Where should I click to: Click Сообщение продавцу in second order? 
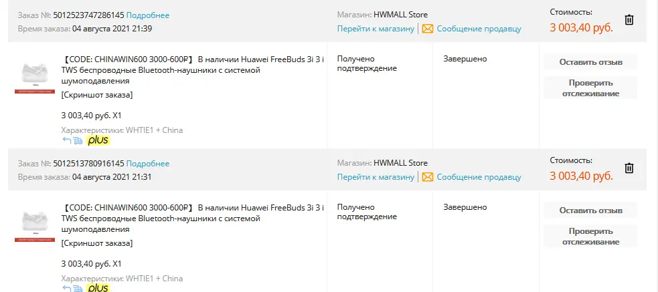(479, 177)
